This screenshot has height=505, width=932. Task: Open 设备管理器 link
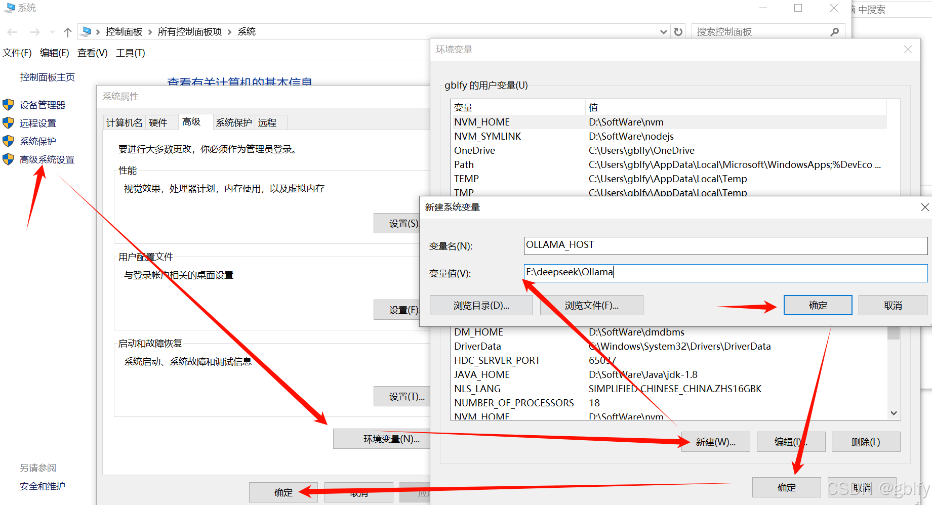[x=43, y=105]
